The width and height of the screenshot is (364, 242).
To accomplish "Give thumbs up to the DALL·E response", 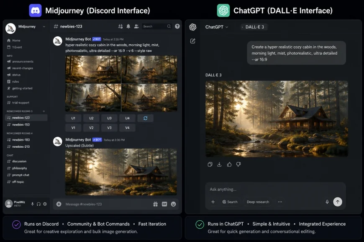I will (x=229, y=164).
